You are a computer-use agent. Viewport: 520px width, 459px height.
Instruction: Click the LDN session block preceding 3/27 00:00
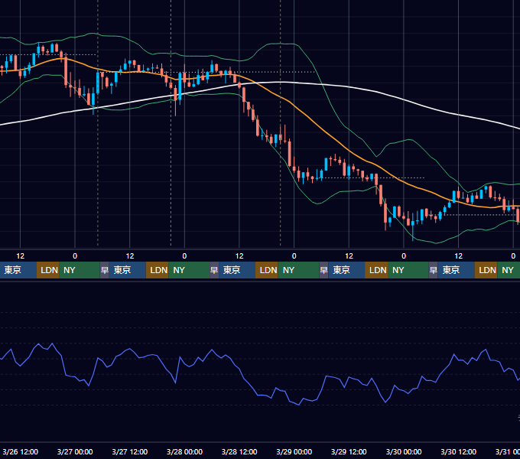(47, 270)
